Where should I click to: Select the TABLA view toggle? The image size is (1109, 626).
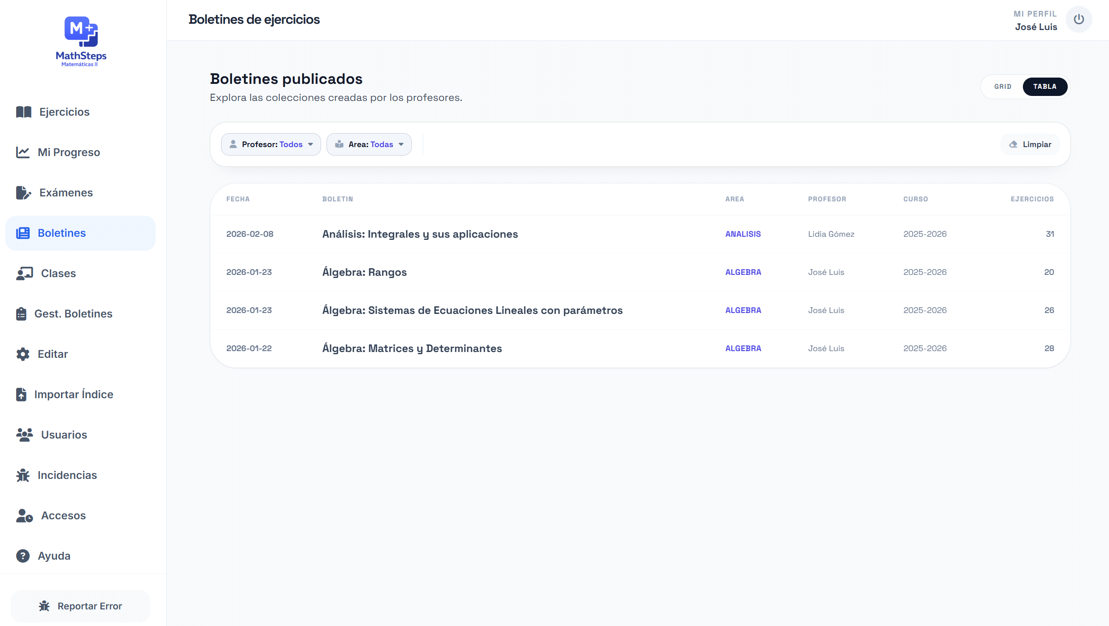(x=1045, y=87)
